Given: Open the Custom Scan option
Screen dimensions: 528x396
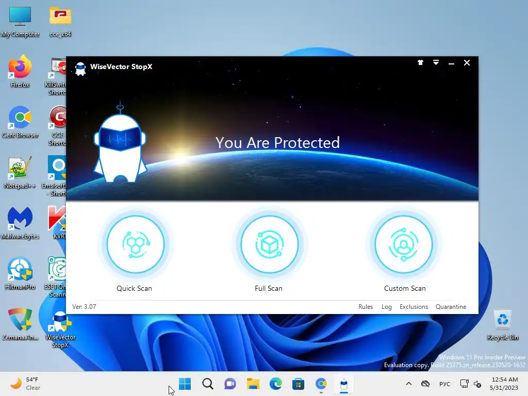Looking at the screenshot, I should pos(403,244).
